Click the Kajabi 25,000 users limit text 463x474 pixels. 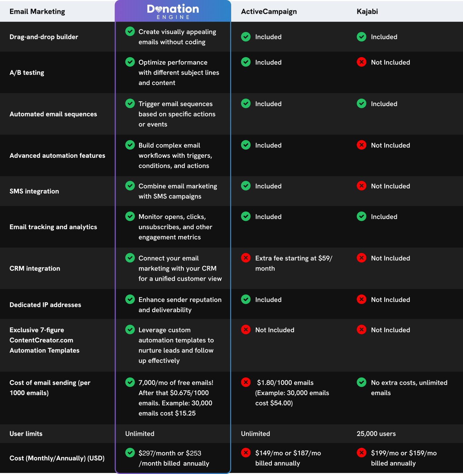(x=376, y=434)
